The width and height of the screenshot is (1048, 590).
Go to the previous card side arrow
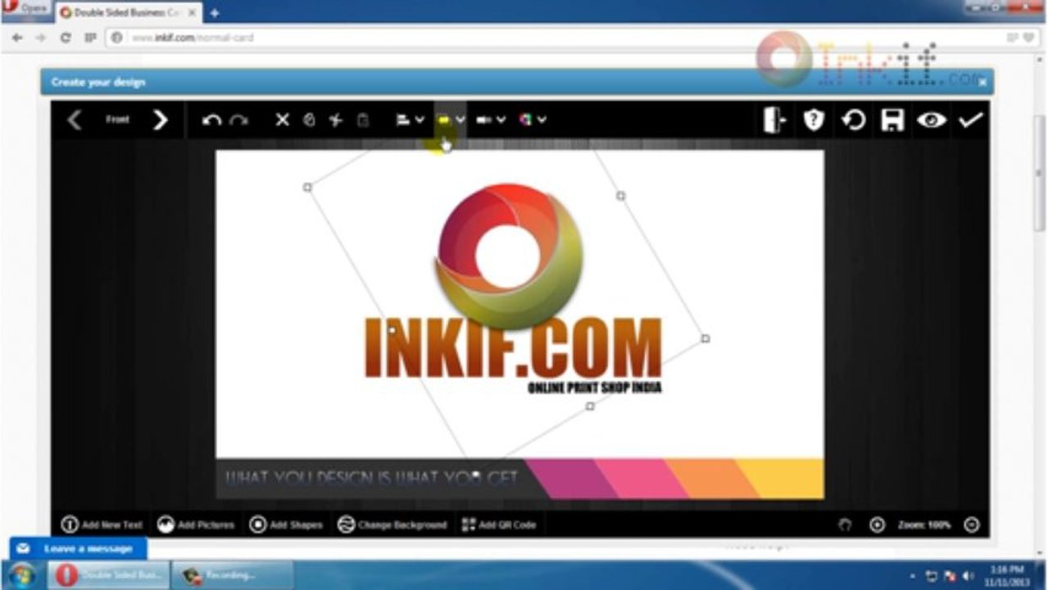[75, 120]
